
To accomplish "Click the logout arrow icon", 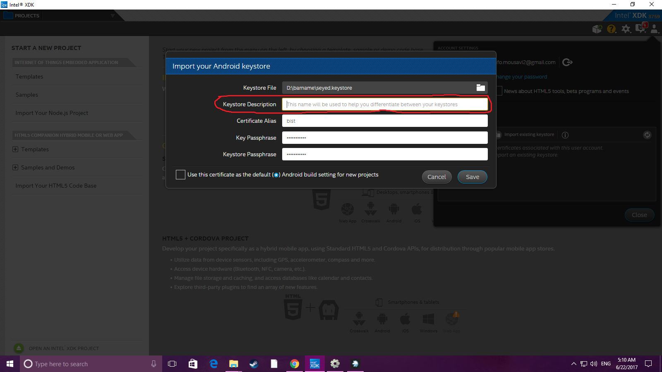I will pos(567,62).
